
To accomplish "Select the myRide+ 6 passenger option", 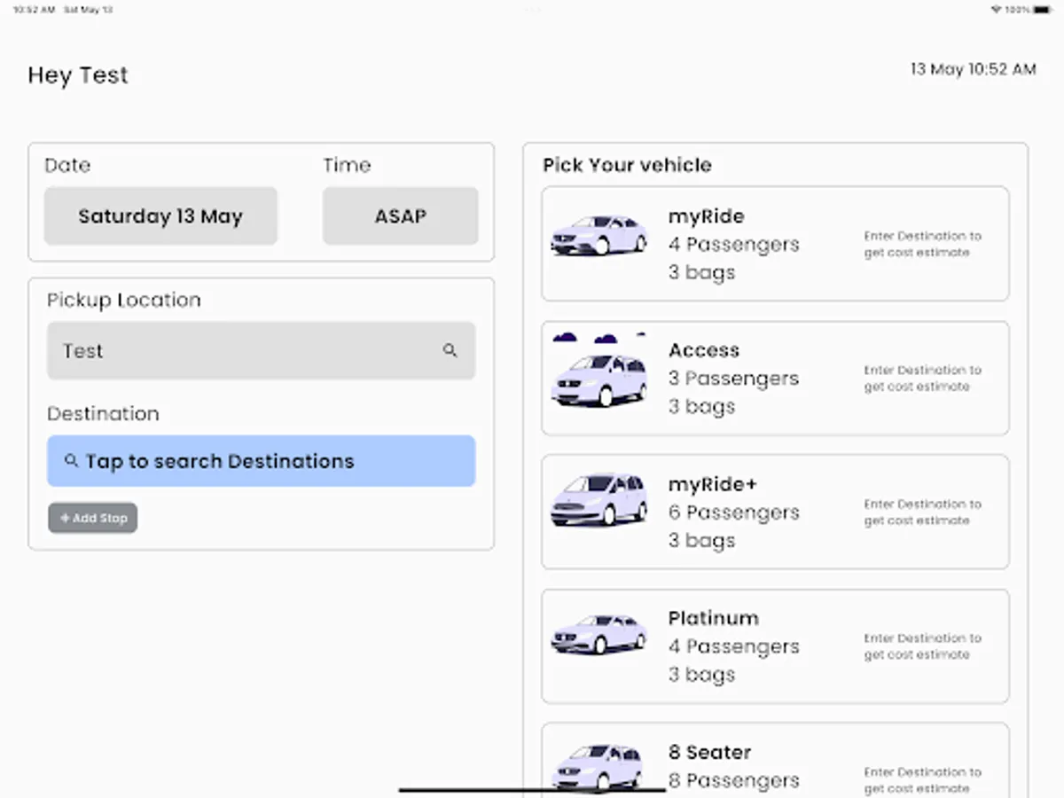I will coord(775,512).
